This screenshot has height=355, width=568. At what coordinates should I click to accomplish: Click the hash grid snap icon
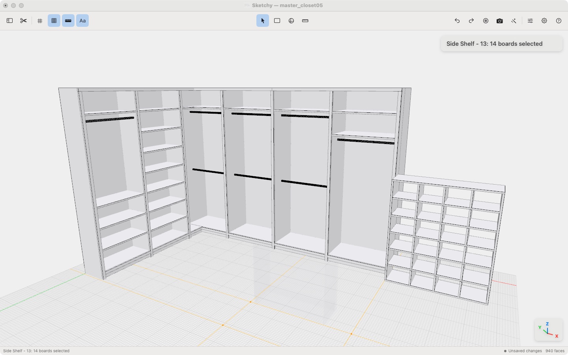[x=40, y=21]
